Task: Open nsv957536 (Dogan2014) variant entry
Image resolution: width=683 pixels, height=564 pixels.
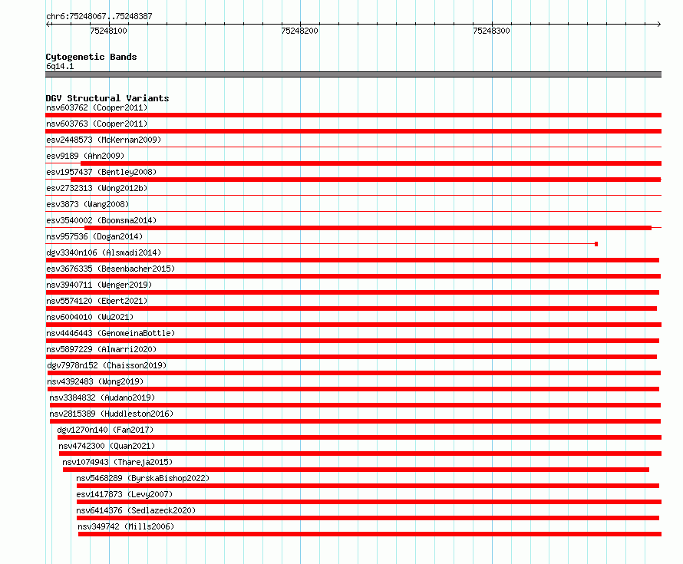Action: tap(94, 236)
